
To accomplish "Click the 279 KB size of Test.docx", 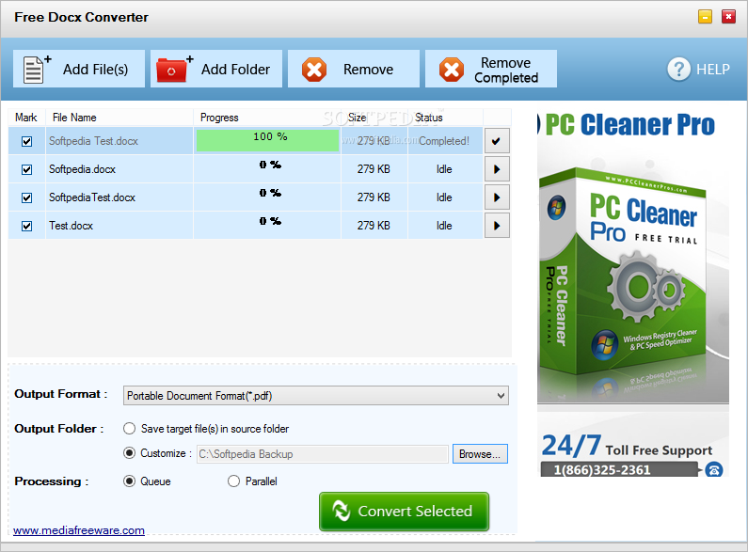I will pyautogui.click(x=374, y=226).
